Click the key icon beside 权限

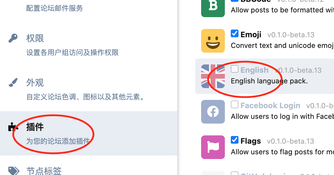[13, 38]
